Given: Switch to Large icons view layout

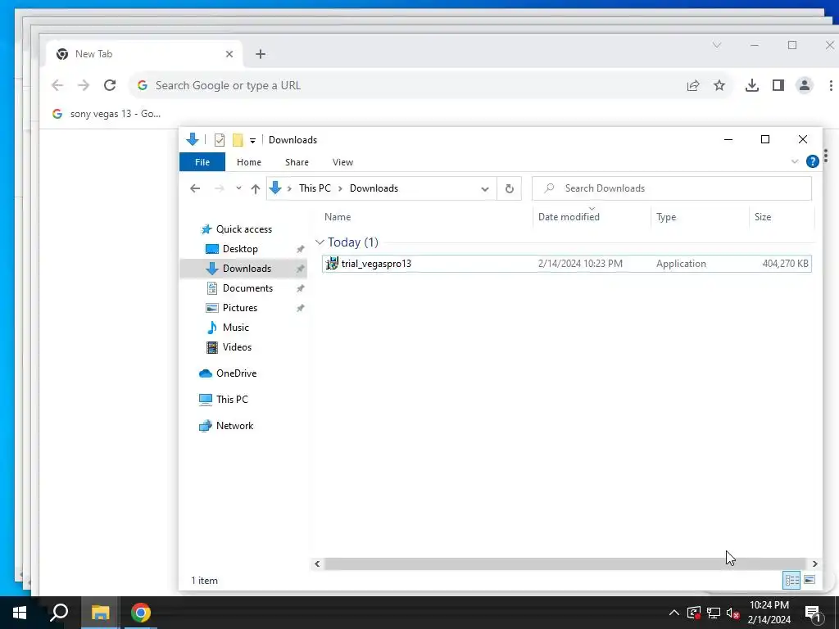Looking at the screenshot, I should [810, 581].
